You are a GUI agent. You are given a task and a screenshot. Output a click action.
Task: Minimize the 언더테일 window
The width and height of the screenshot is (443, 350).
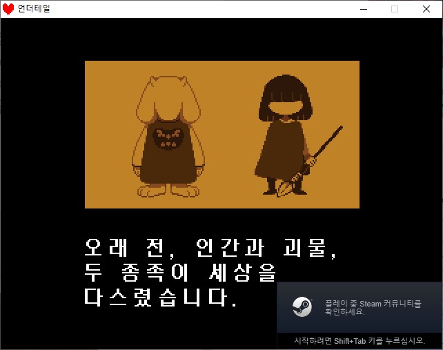tap(364, 9)
